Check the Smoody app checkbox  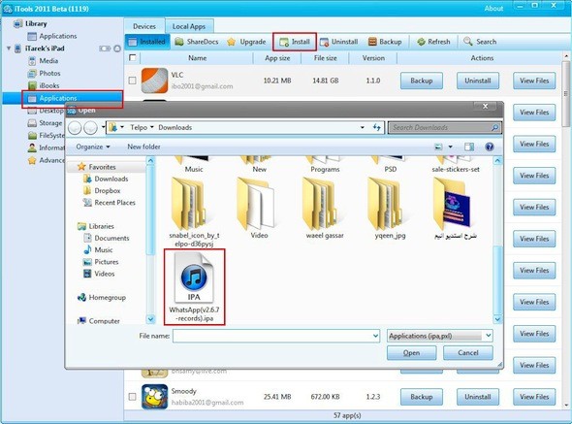133,396
